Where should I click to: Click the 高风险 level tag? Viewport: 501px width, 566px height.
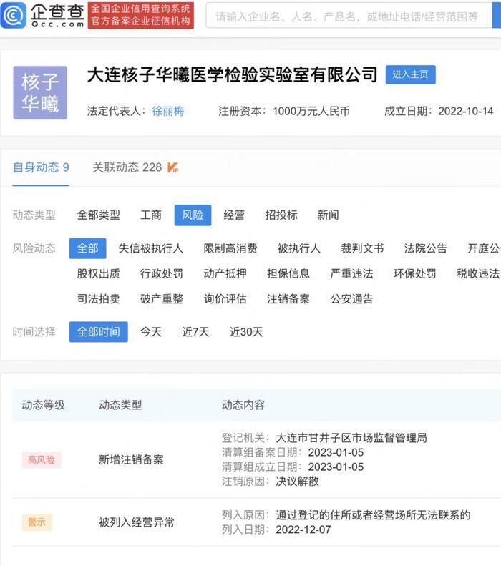click(41, 459)
